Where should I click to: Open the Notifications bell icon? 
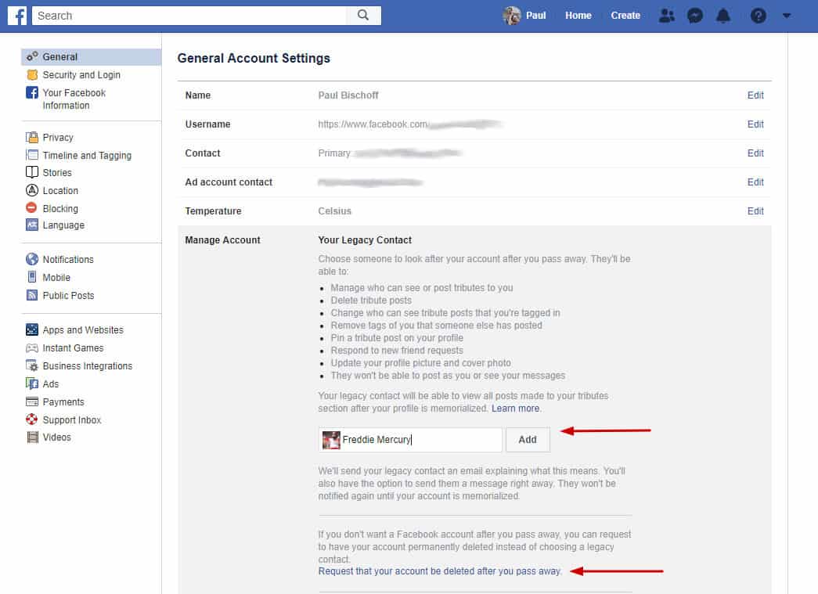point(723,16)
